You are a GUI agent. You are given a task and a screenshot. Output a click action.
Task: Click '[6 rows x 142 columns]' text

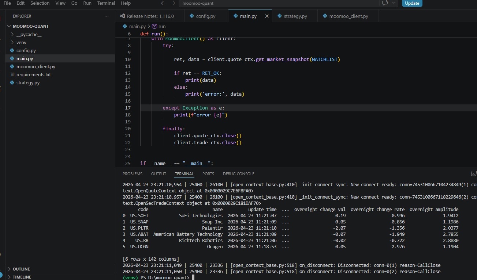[151, 259]
